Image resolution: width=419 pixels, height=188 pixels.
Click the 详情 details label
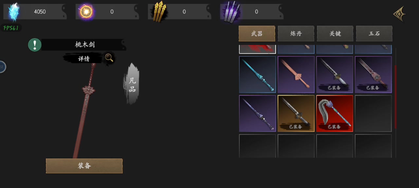[x=84, y=59]
